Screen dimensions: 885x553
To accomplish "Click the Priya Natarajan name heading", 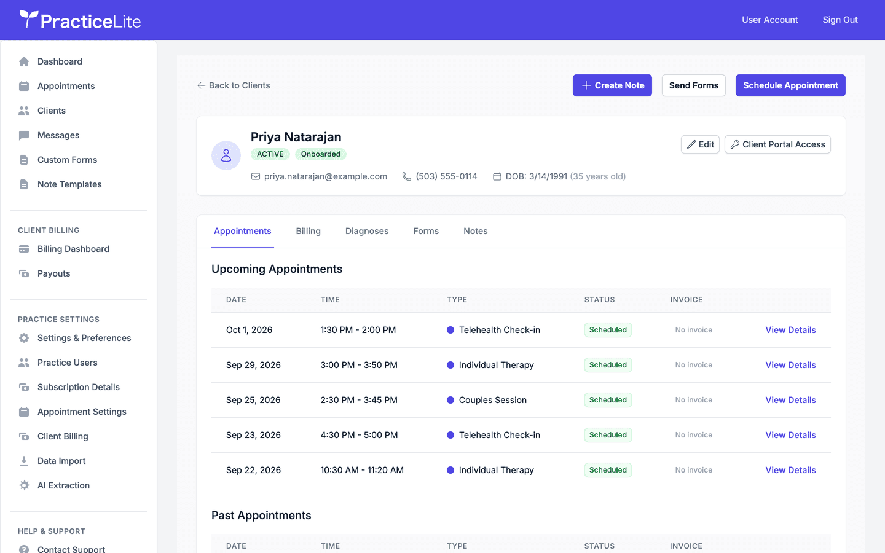I will click(296, 137).
